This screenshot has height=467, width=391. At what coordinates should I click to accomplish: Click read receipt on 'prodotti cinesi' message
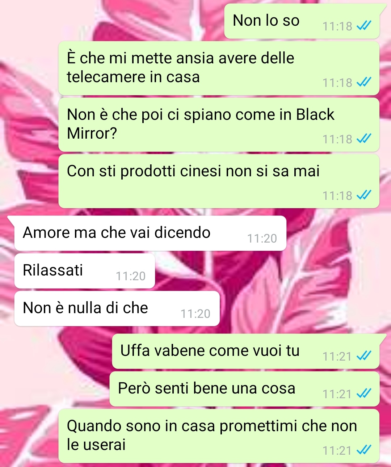(x=364, y=195)
